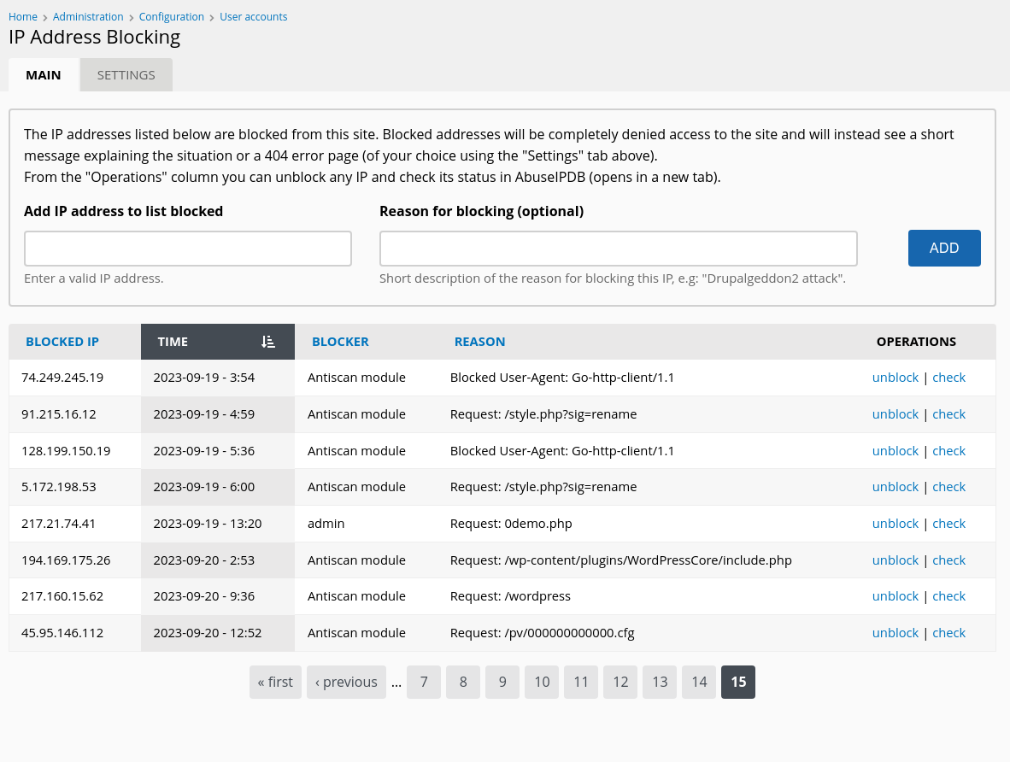Click reason 'Request: /pv/000000000000.cfg'

coord(543,633)
